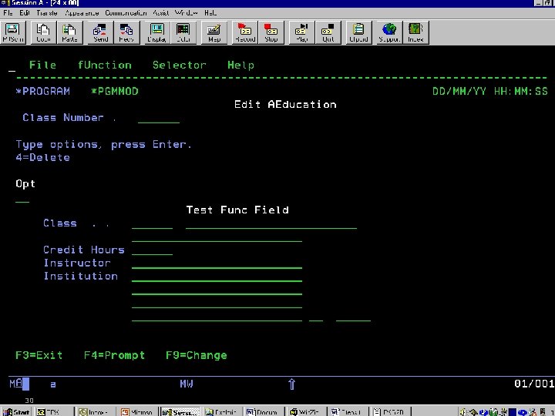Select Selector on the green-screen action bar
Image resolution: width=555 pixels, height=416 pixels.
click(x=180, y=65)
